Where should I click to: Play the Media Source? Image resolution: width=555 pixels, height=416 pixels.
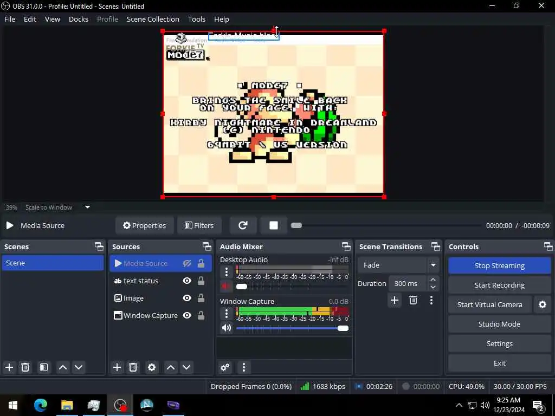pos(10,225)
